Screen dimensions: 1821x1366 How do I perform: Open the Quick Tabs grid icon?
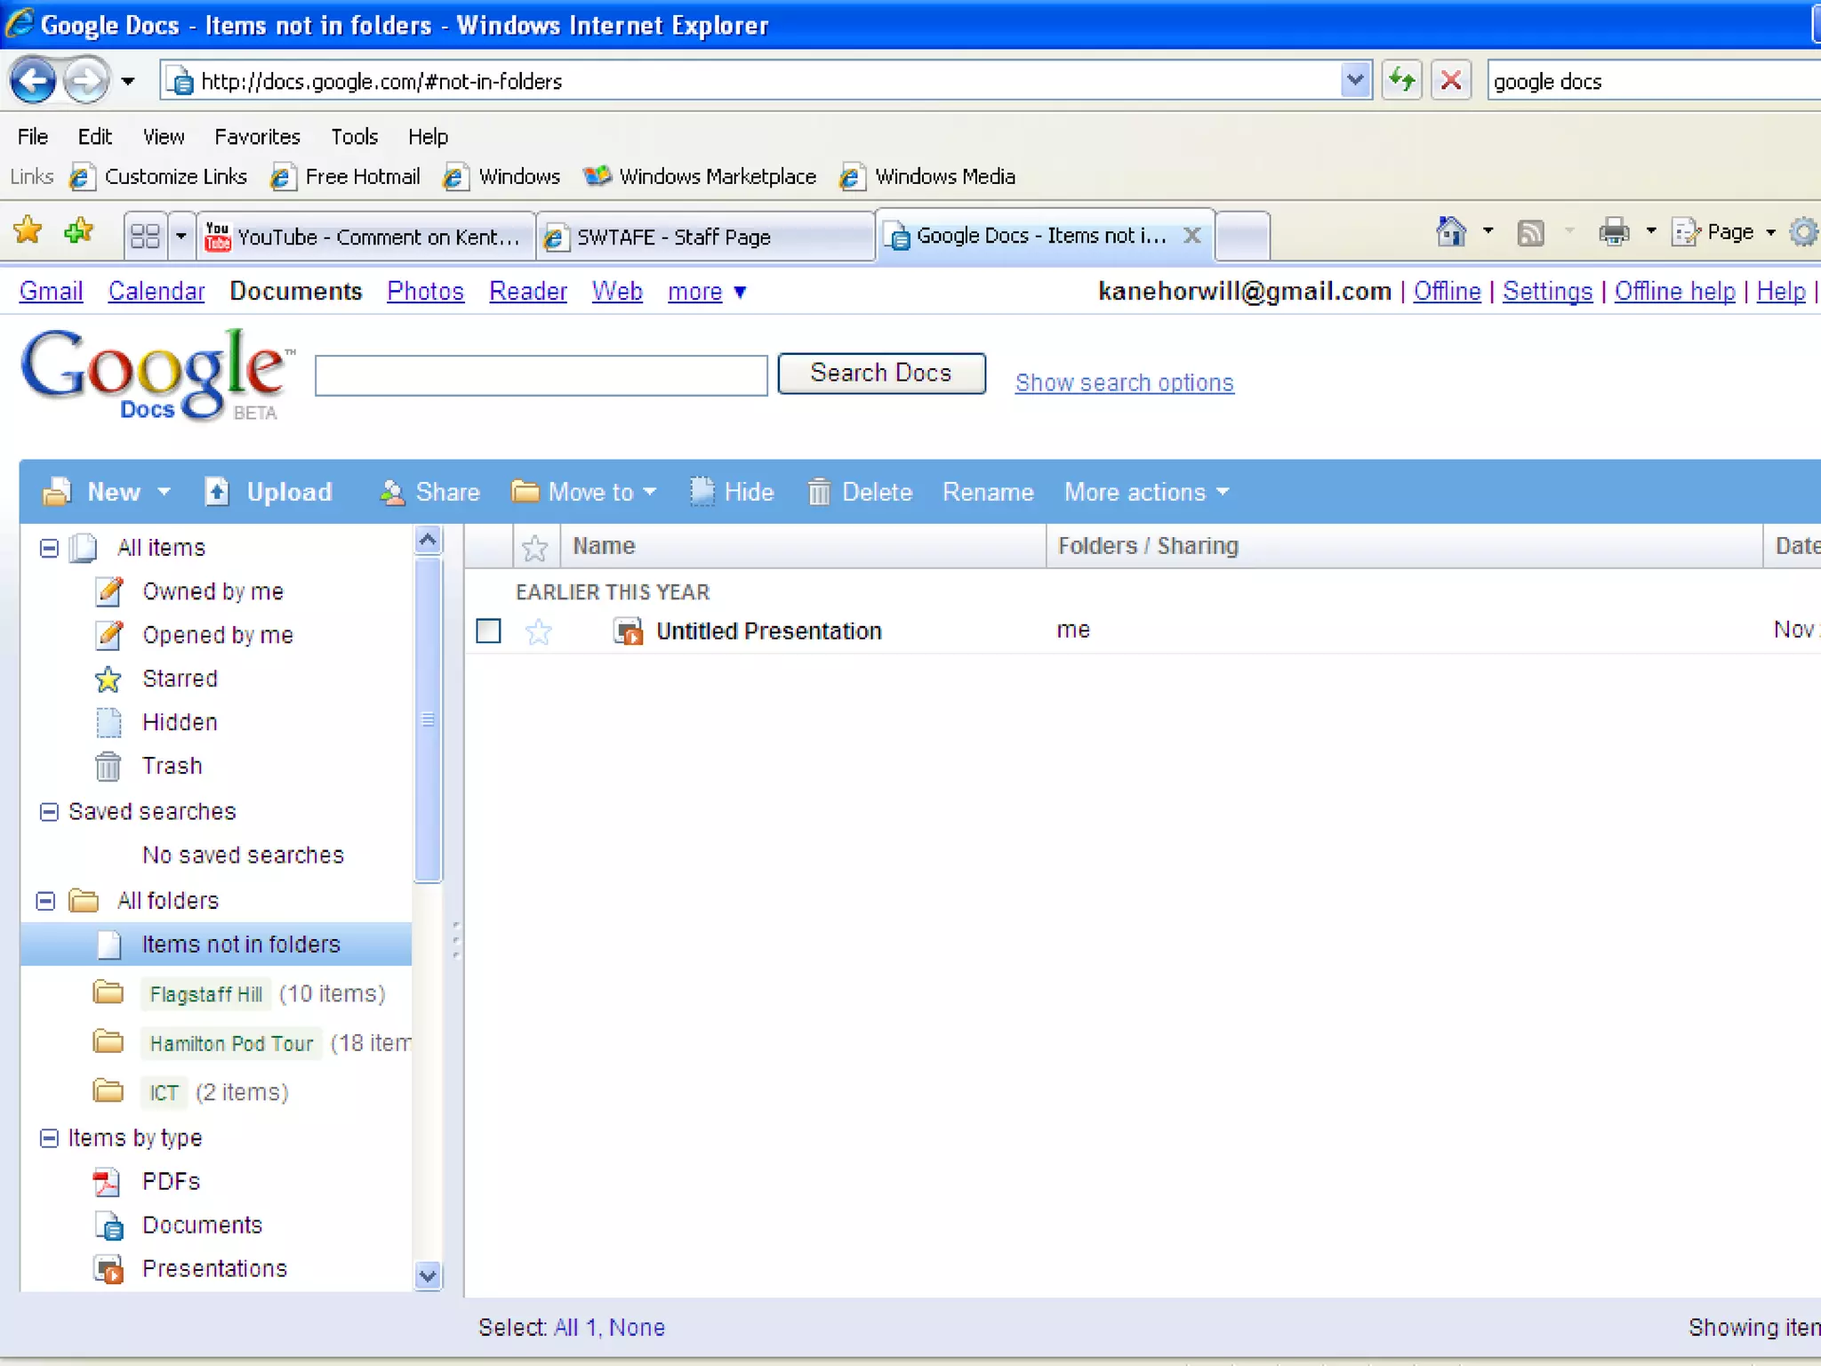[145, 236]
